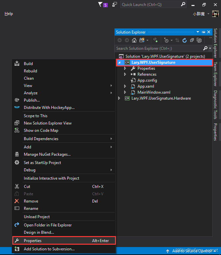The image size is (221, 255).
Task: Choose Distribute With HockeyApp...
Action: tap(64, 108)
